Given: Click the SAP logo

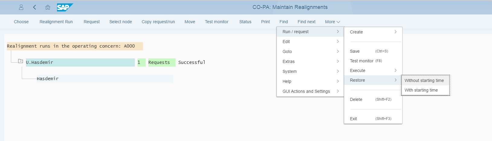Looking at the screenshot, I should coord(65,7).
